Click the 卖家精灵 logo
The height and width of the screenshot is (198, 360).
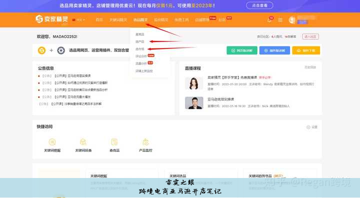pyautogui.click(x=51, y=19)
